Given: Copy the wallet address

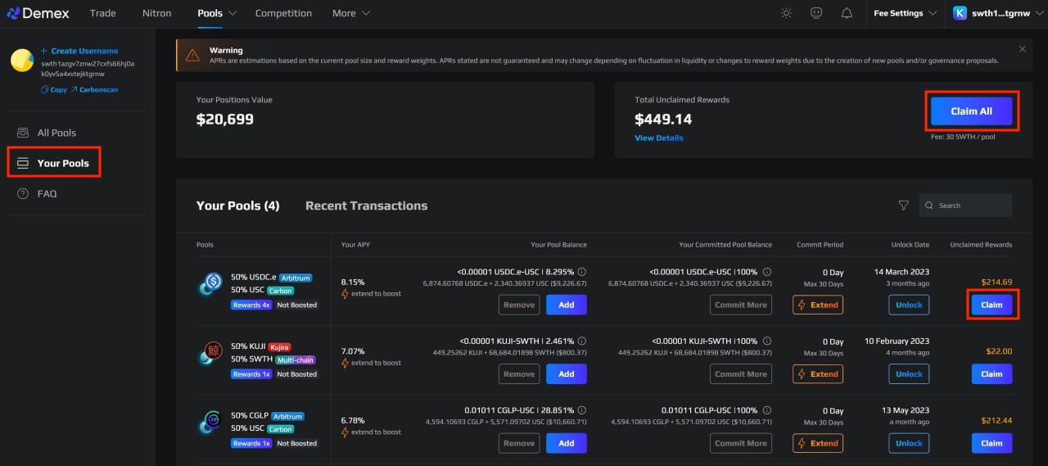Looking at the screenshot, I should click(53, 89).
